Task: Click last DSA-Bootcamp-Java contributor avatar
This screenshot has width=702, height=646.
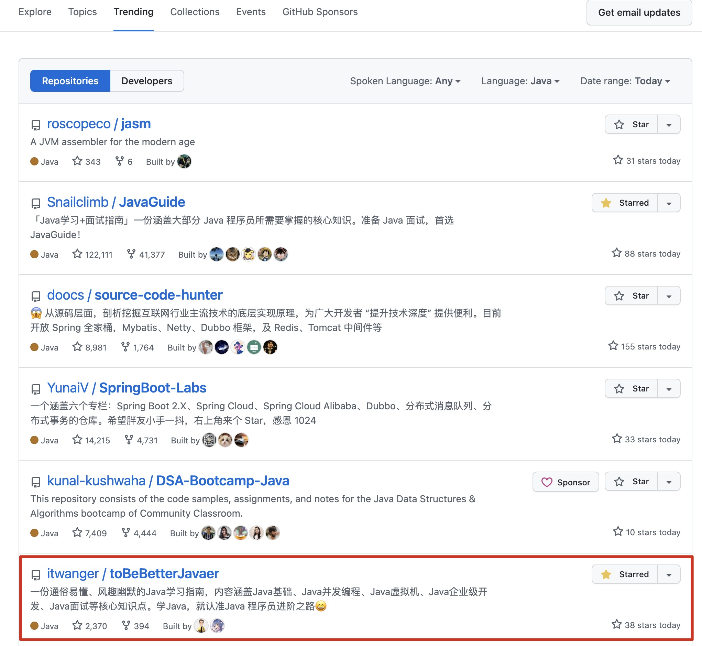Action: (273, 533)
